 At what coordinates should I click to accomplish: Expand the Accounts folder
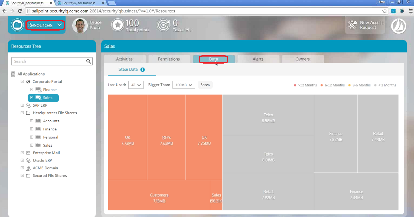32,121
